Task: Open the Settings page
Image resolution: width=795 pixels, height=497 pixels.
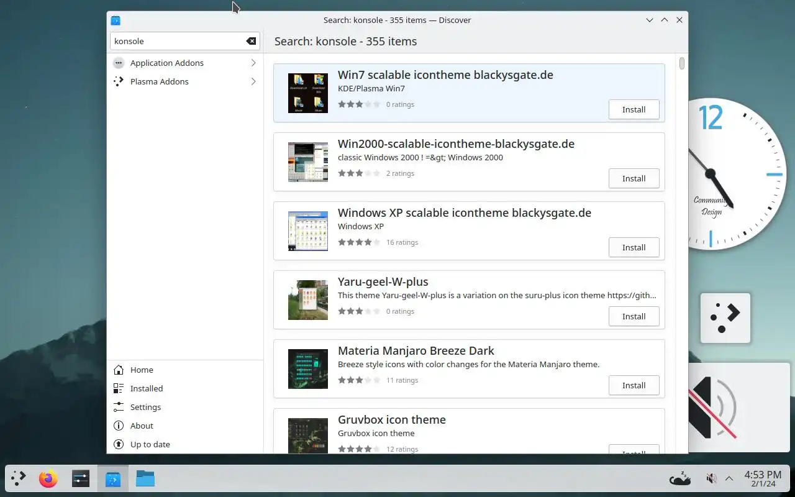Action: tap(185, 407)
